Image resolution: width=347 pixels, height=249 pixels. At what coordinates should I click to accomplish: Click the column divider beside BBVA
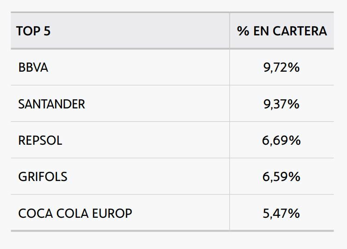point(229,68)
